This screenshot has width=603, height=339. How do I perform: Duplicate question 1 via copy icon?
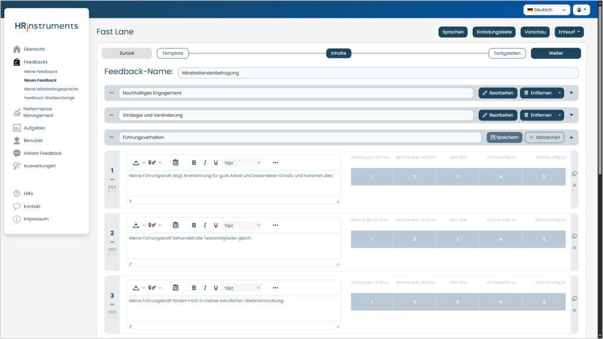coord(574,174)
